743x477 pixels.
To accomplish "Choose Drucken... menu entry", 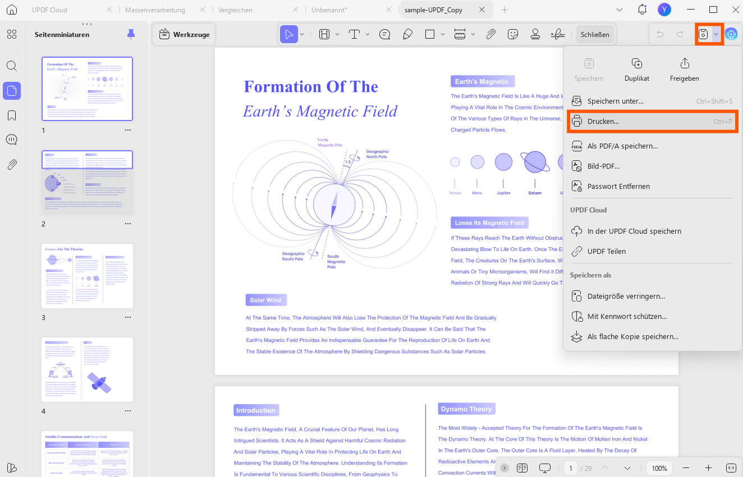I will (x=652, y=121).
